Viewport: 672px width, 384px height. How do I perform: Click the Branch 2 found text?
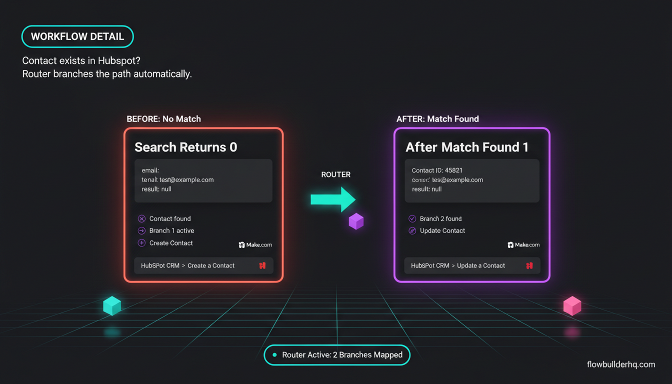[x=440, y=218]
